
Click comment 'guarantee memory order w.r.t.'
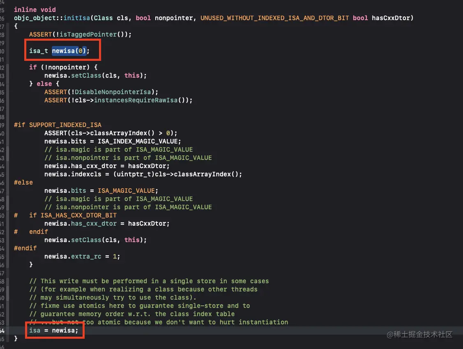click(x=132, y=314)
